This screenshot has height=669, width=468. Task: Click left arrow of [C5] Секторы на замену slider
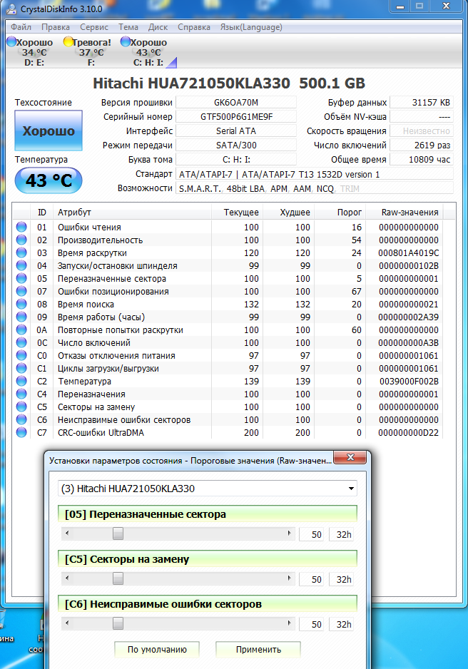66,578
